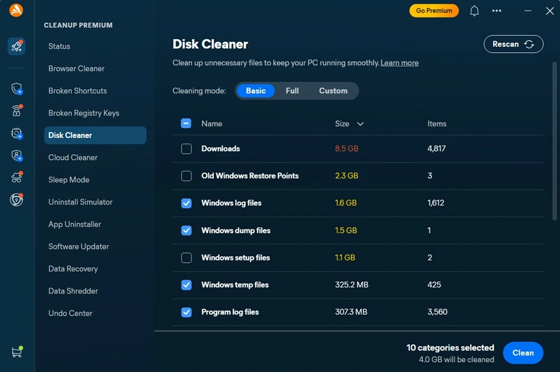Click the 2.3 GB size value
The width and height of the screenshot is (560, 372).
coord(347,175)
